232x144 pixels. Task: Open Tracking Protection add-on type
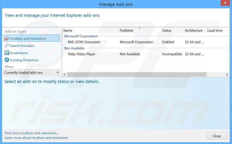pyautogui.click(x=24, y=60)
